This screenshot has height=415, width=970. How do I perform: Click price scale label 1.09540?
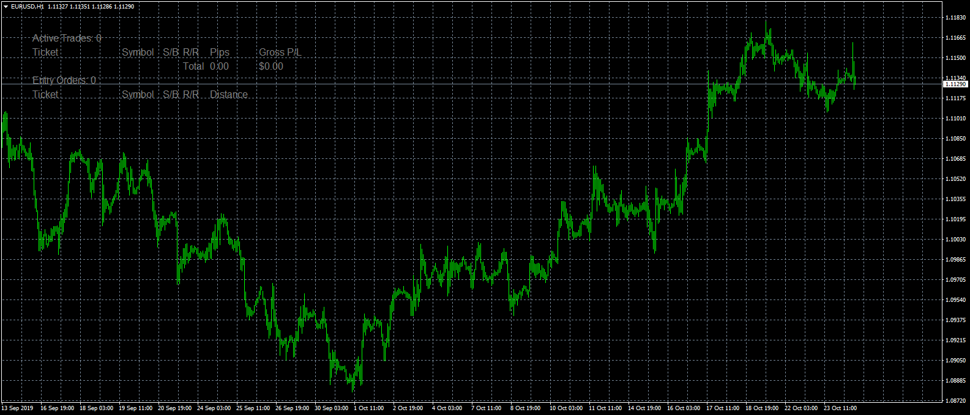955,300
